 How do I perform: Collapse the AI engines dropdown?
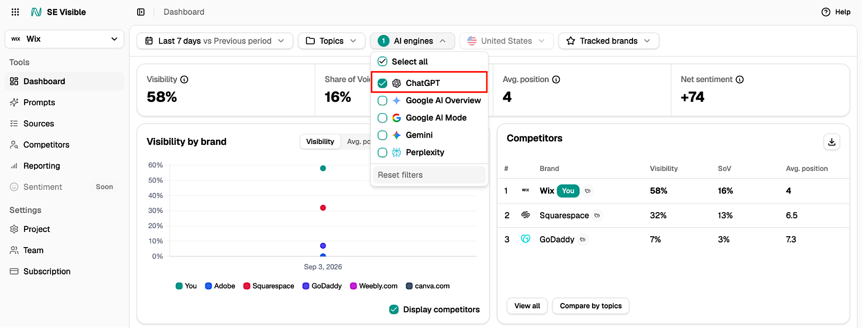[x=412, y=41]
